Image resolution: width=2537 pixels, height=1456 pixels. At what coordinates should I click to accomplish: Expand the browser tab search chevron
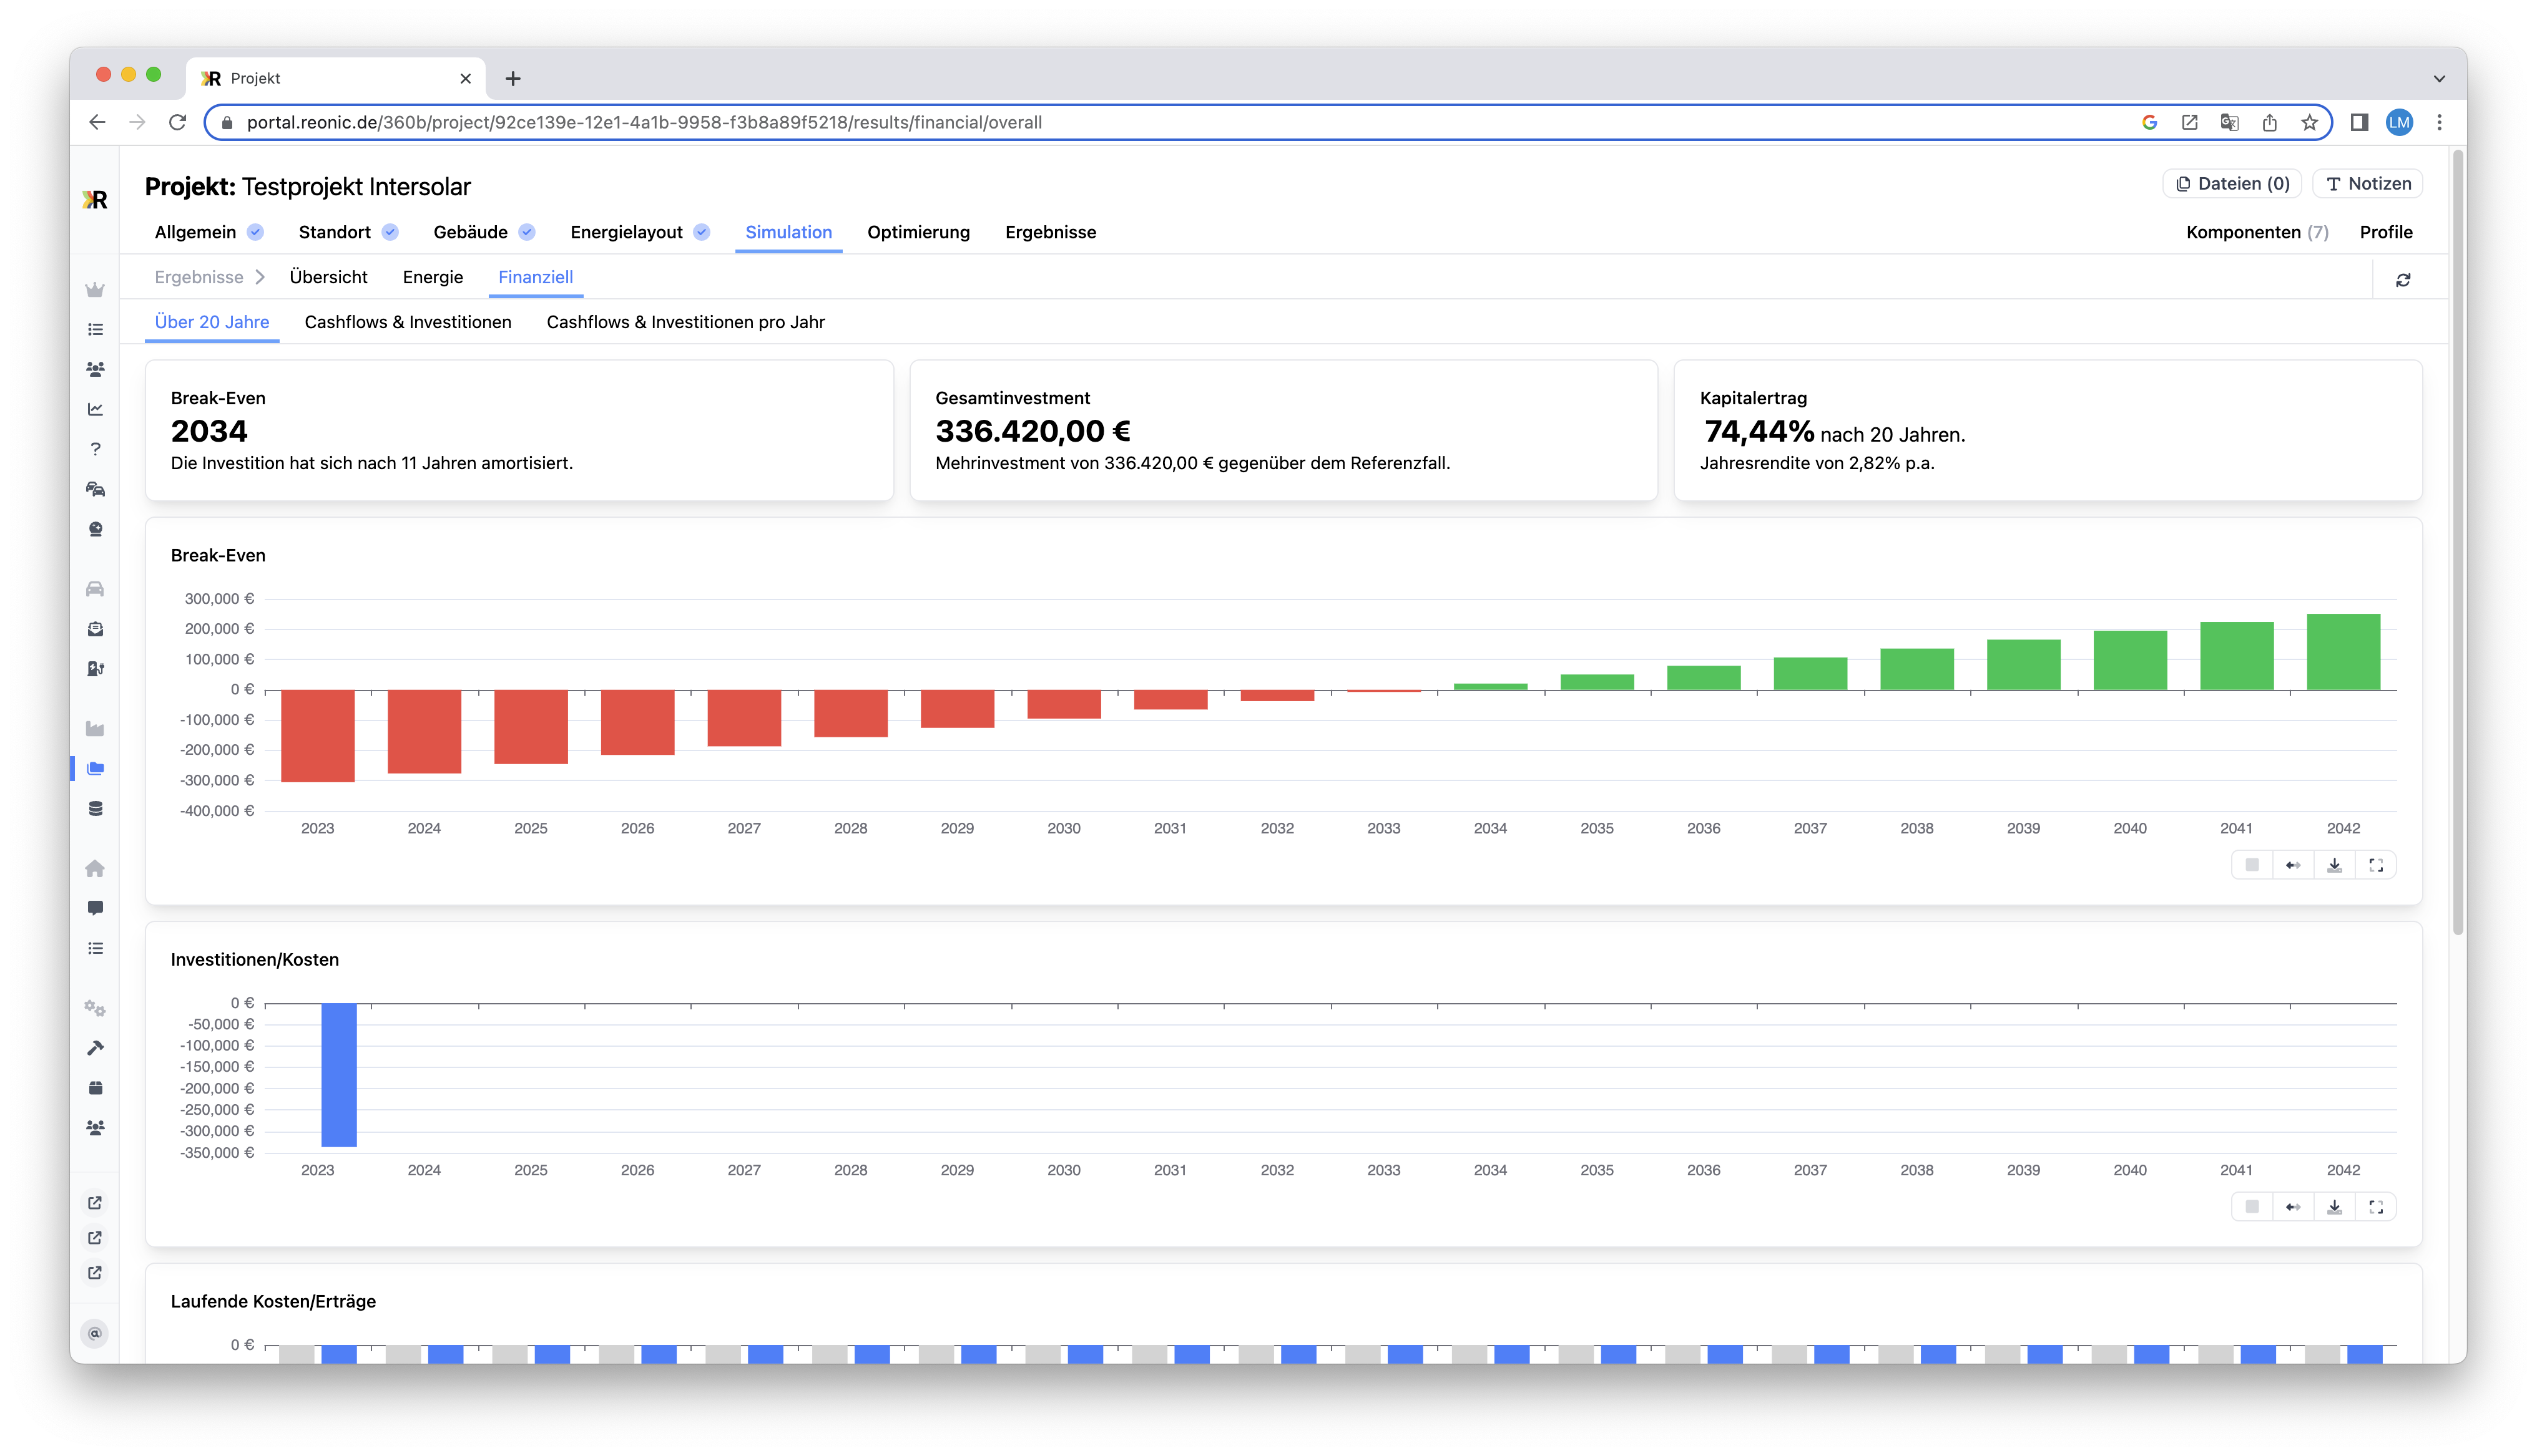tap(2439, 78)
